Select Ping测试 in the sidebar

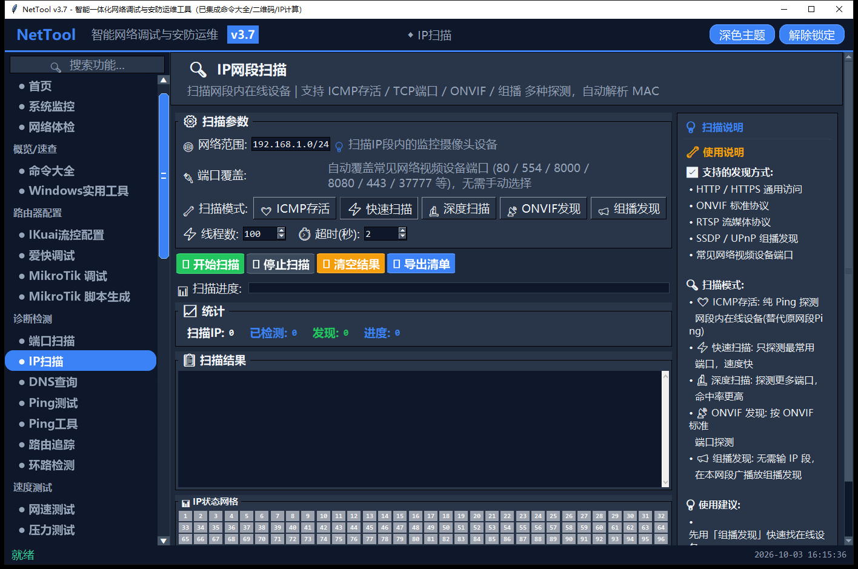(x=53, y=403)
